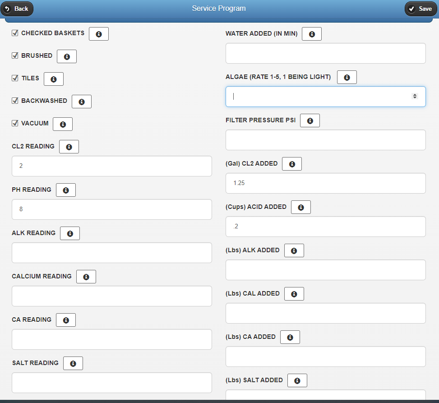Viewport: 439px width, 403px height.
Task: Open the info tooltip for CL2 READING
Action: [x=69, y=146]
